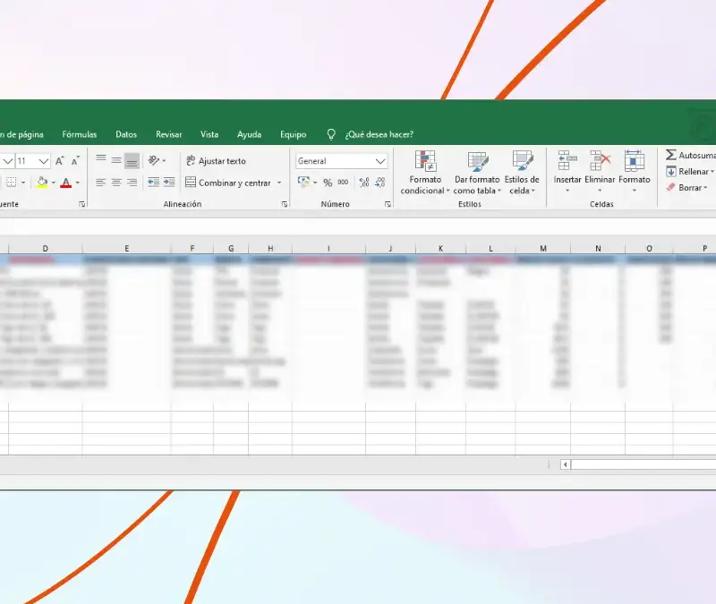Decrease font size with the smaller A icon

pos(75,161)
